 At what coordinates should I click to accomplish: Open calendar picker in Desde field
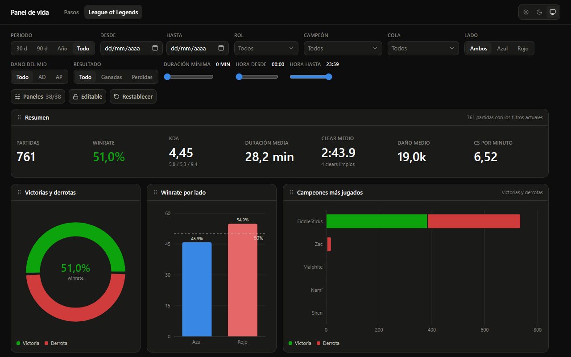pos(155,48)
